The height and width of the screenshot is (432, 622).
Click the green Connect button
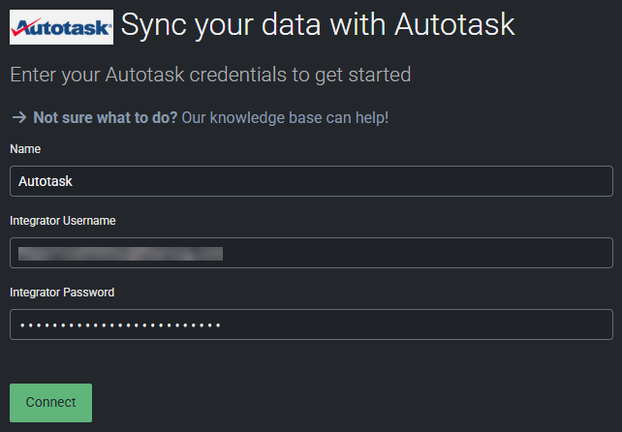[x=50, y=402]
